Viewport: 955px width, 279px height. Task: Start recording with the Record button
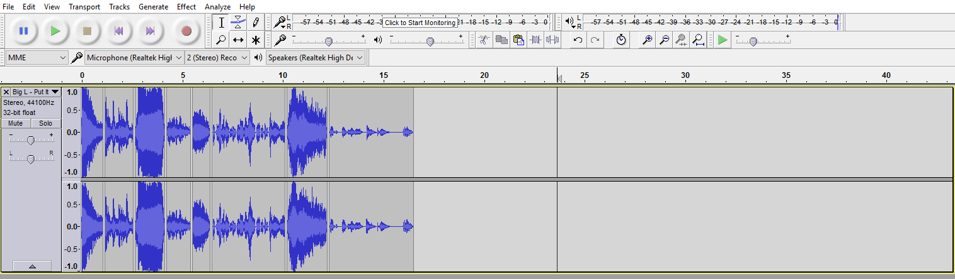pyautogui.click(x=186, y=30)
